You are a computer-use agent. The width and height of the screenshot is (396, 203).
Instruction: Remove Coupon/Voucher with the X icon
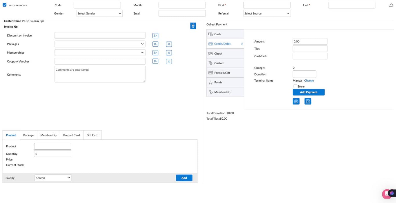coord(169,61)
